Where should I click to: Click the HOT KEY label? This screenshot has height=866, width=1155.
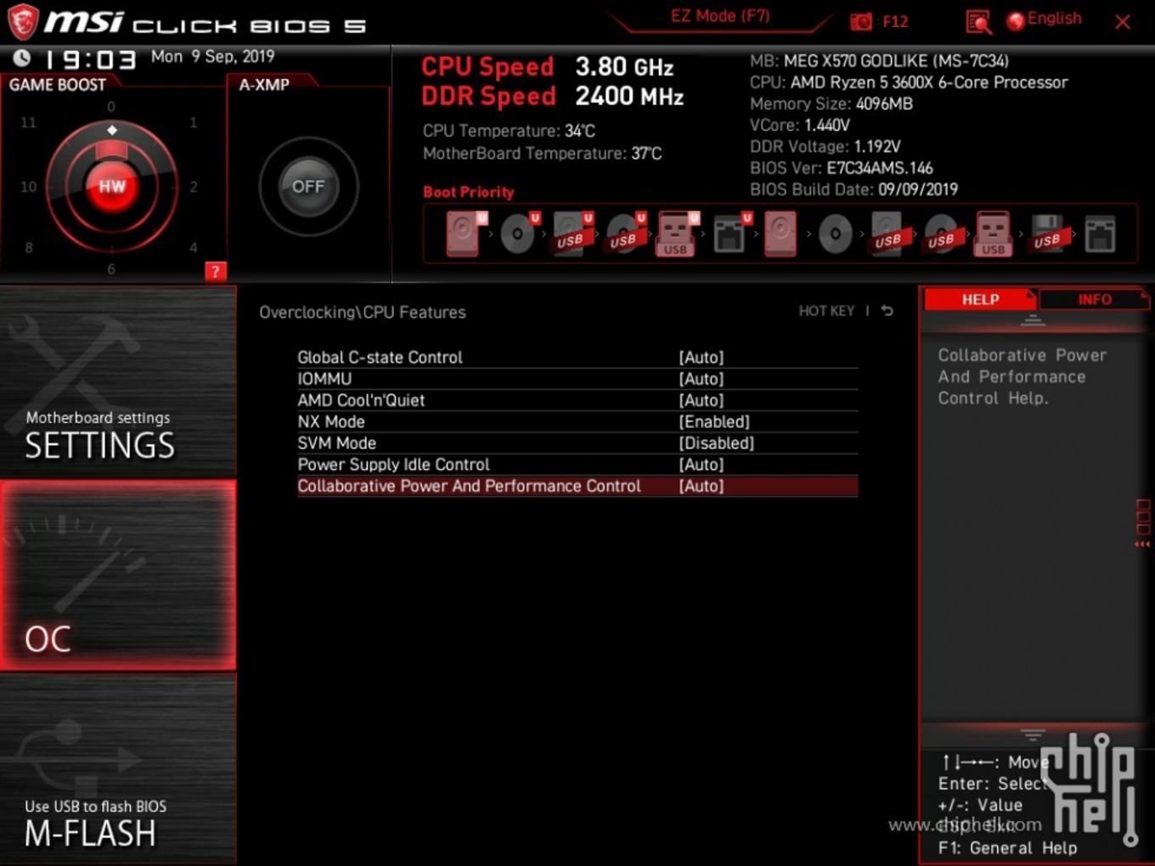coord(826,311)
